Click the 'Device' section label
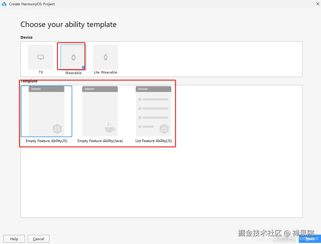This screenshot has width=321, height=244. [x=26, y=37]
